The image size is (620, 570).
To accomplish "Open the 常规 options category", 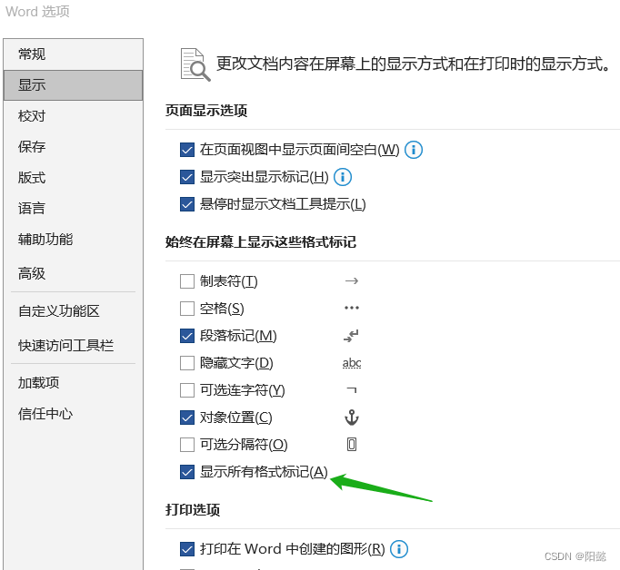I will [x=73, y=54].
